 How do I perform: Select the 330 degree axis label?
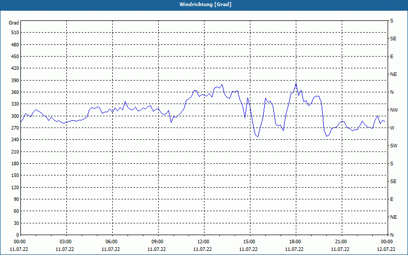15,104
